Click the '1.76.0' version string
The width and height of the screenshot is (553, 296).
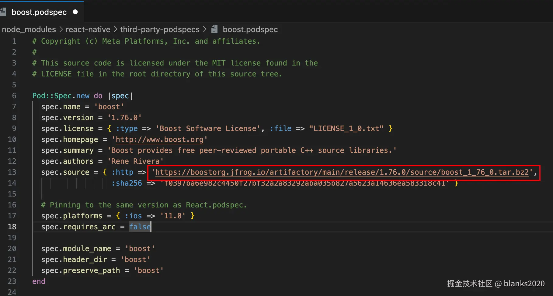click(124, 118)
